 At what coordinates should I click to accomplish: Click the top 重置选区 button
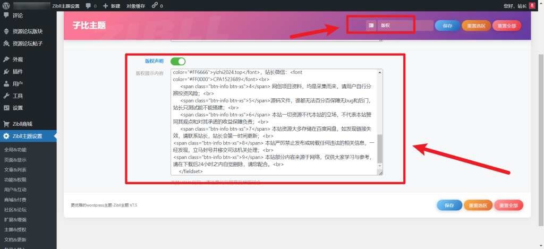tap(476, 25)
